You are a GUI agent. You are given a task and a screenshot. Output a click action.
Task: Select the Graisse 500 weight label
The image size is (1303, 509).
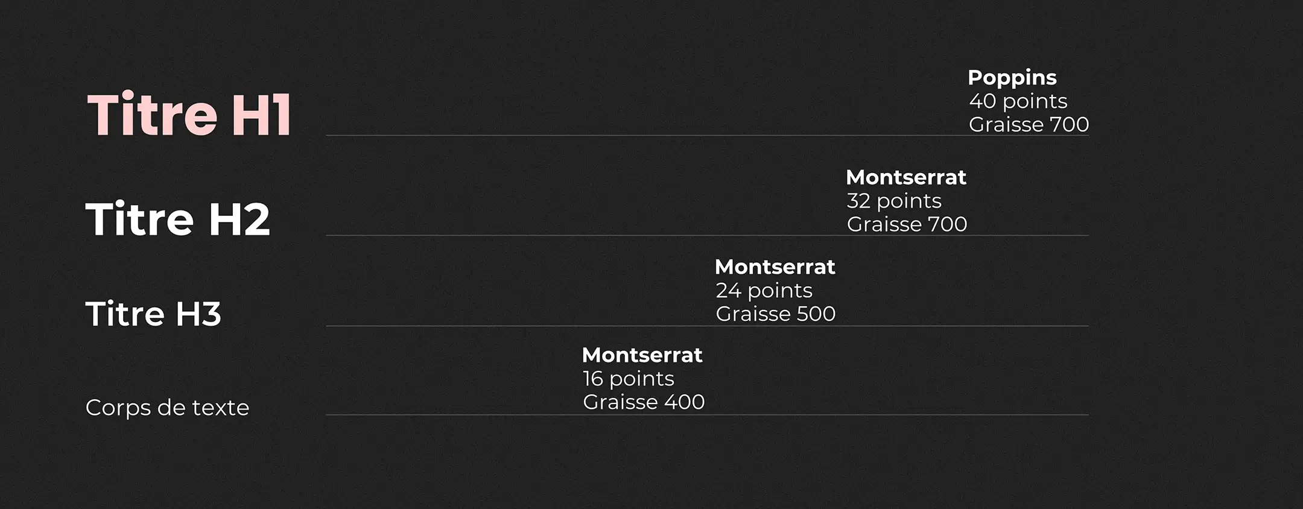776,314
